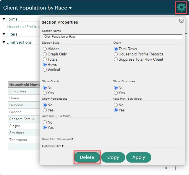Click the total count cell showing 8
Screen dimensions: 189x175
click(166, 168)
